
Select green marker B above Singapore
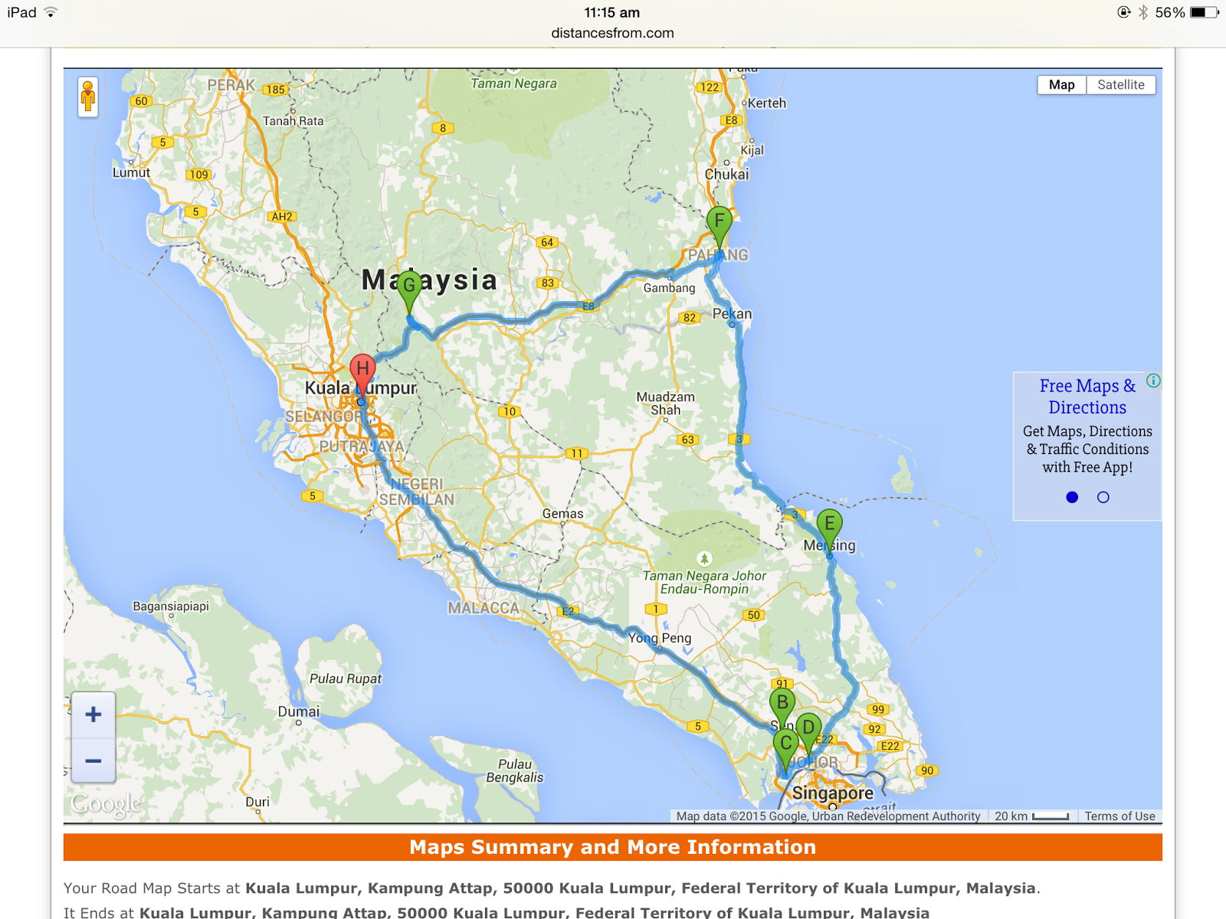[782, 702]
